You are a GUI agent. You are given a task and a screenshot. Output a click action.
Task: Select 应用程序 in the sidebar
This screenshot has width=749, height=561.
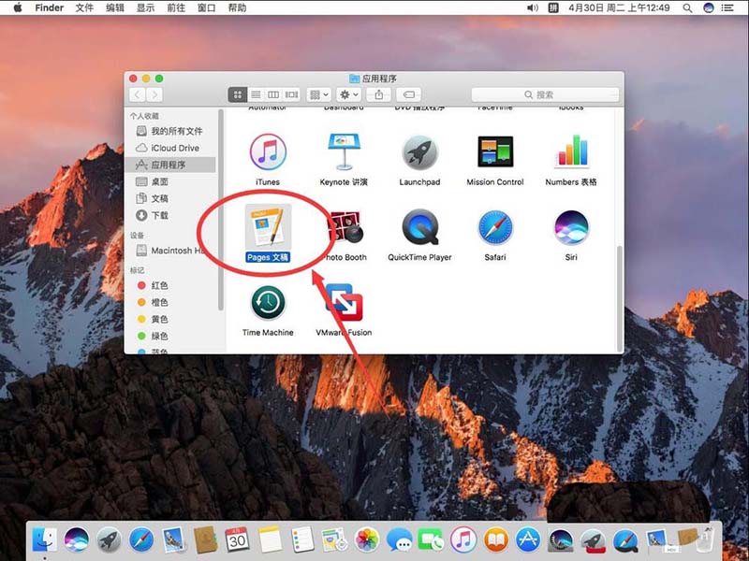(170, 165)
